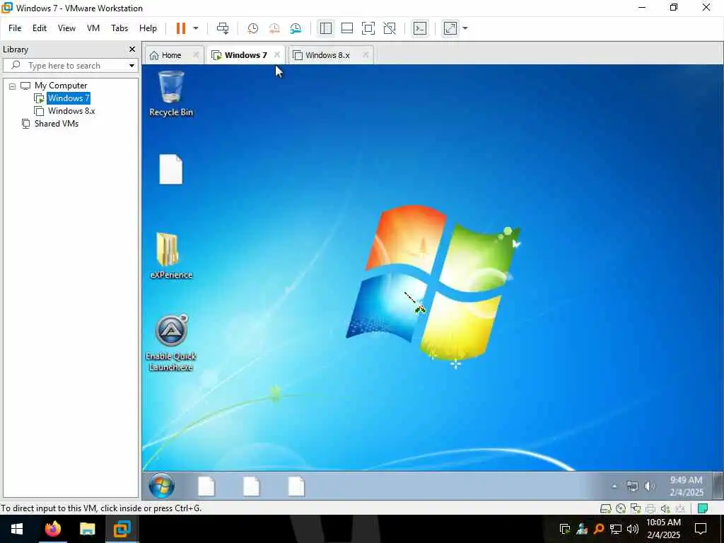This screenshot has height=543, width=724.
Task: Toggle the console view toolbar icon
Action: tap(420, 28)
